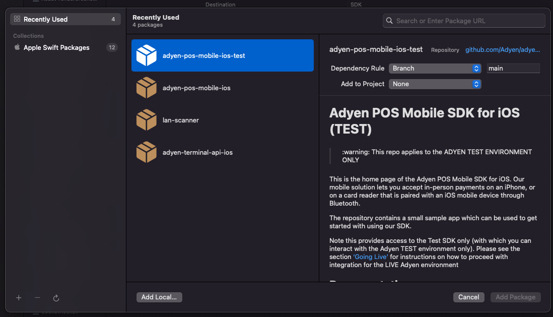Cancel the add package dialog
Viewport: 553px width, 317px height.
pos(469,297)
